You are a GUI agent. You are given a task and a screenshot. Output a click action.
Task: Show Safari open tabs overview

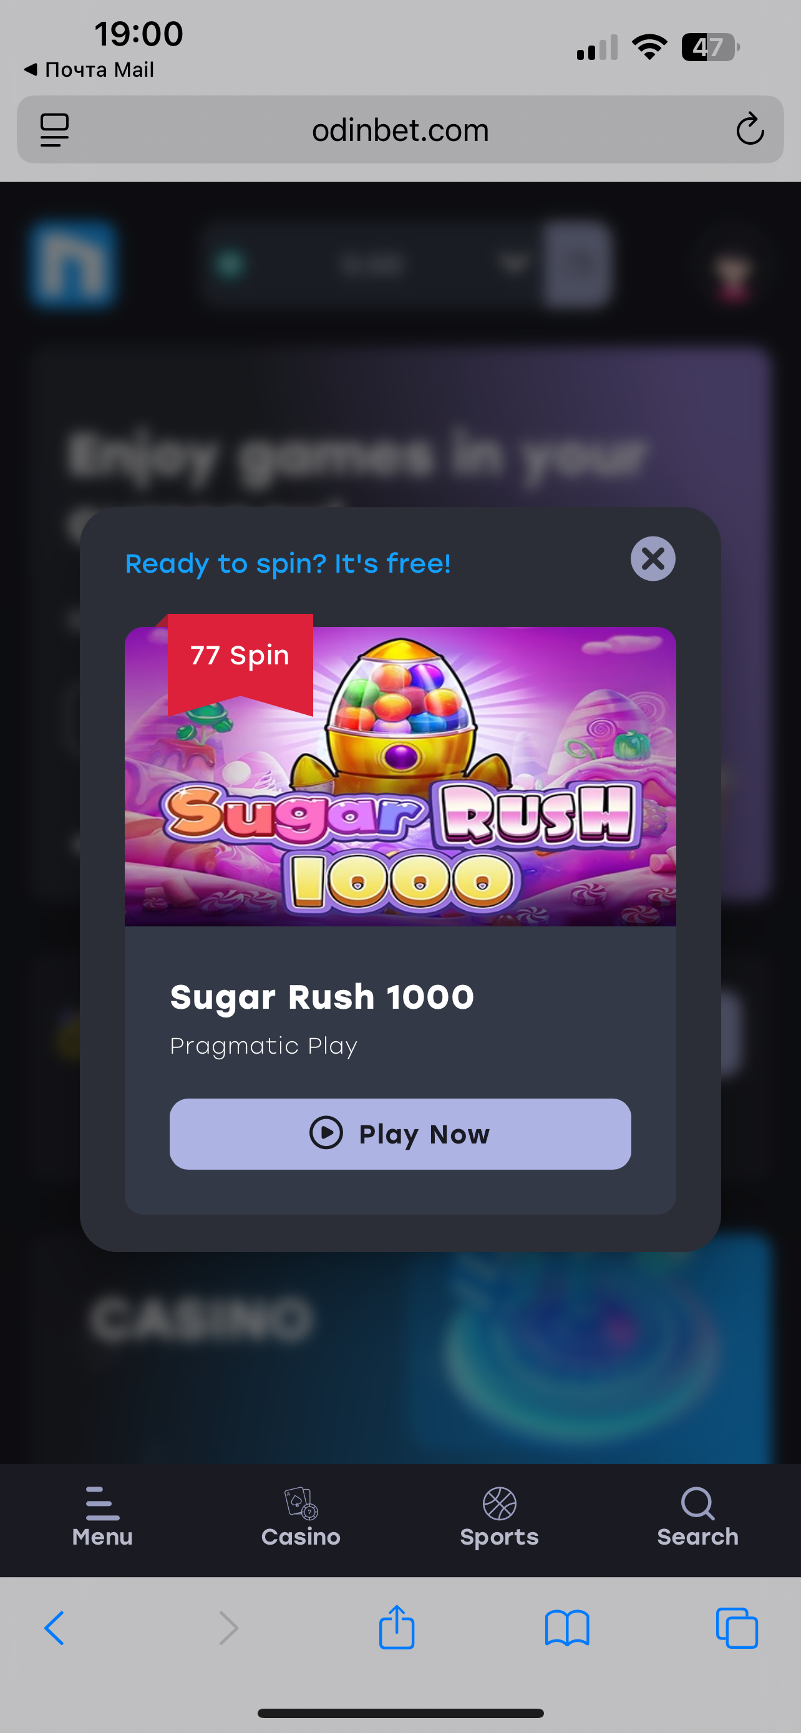pyautogui.click(x=737, y=1628)
